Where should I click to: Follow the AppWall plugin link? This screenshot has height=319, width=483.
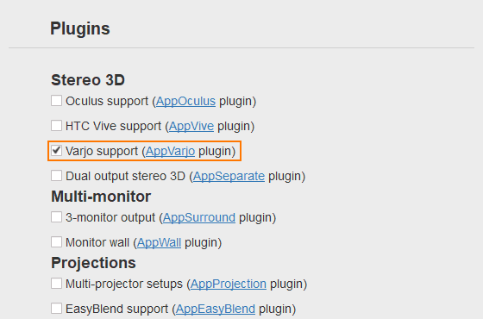[x=159, y=242]
